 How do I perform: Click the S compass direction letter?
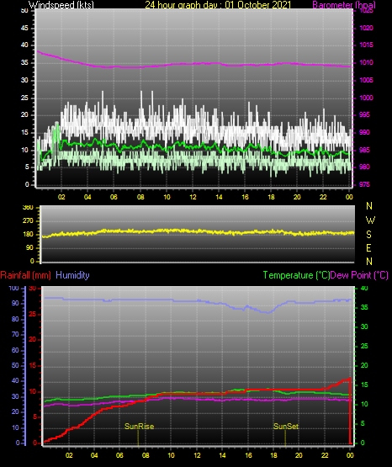[x=368, y=235]
